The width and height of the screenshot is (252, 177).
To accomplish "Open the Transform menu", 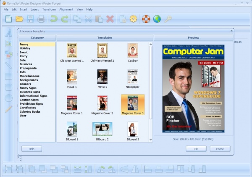I will point(49,9).
